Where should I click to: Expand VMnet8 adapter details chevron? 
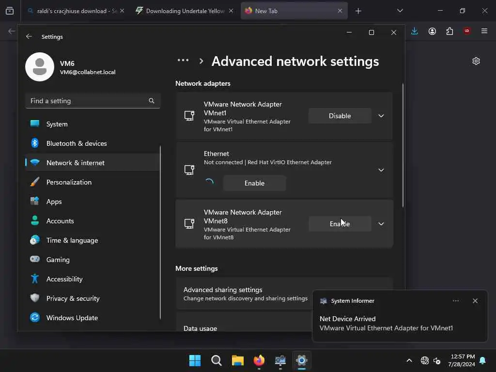(381, 224)
